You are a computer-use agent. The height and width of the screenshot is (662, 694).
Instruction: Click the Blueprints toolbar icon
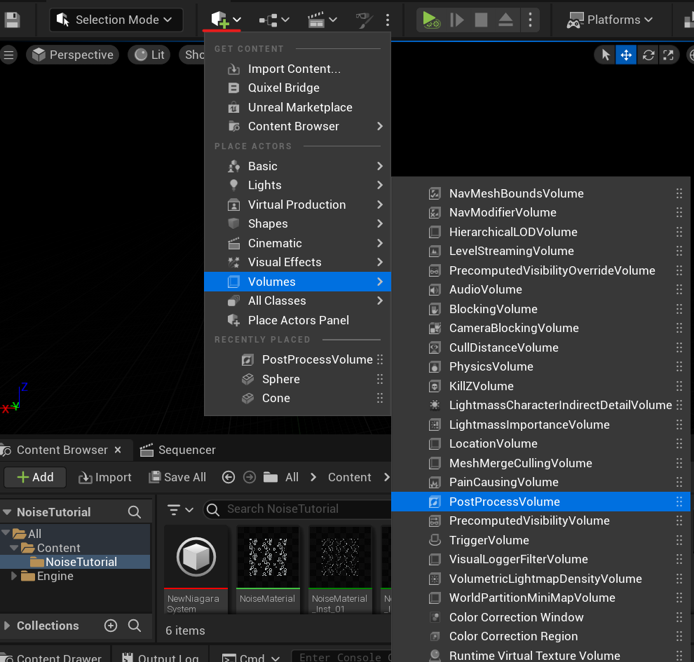(268, 20)
